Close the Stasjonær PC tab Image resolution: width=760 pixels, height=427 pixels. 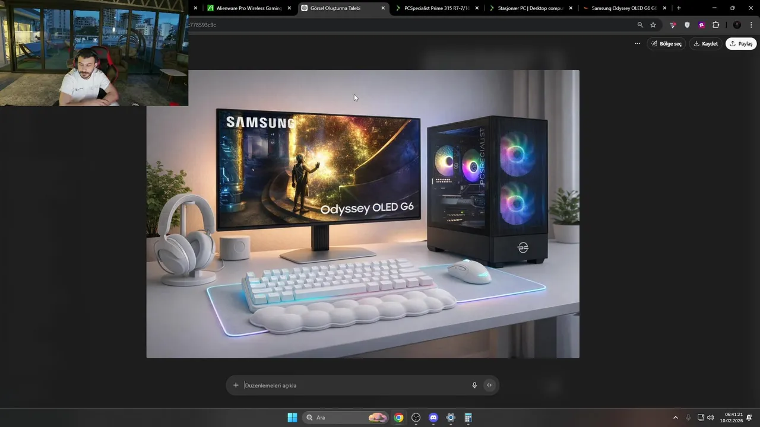point(571,8)
